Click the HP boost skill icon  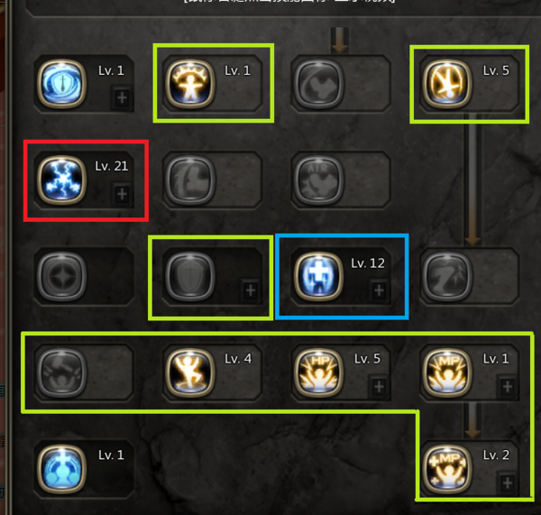click(x=318, y=372)
